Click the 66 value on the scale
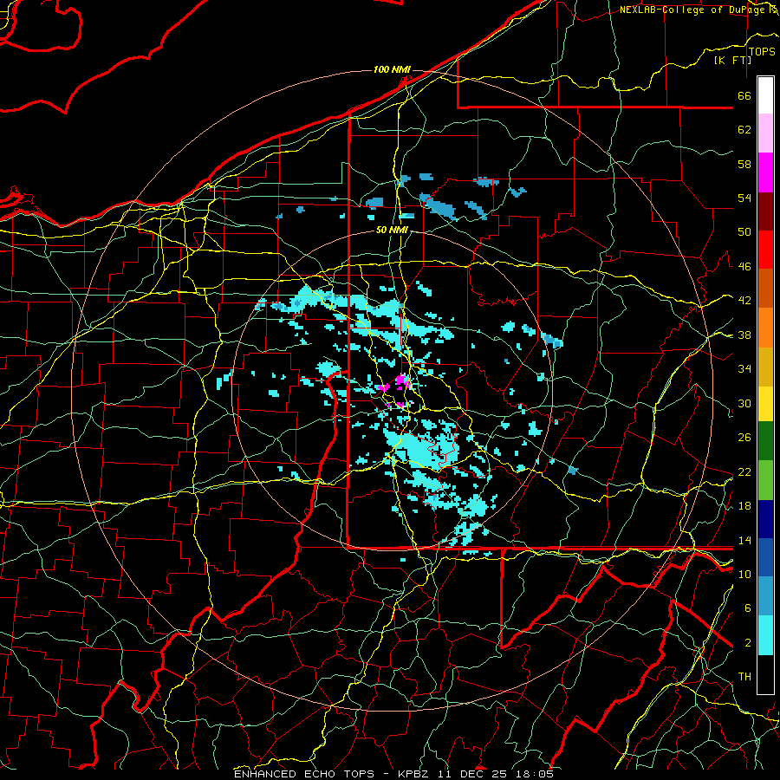 (744, 95)
